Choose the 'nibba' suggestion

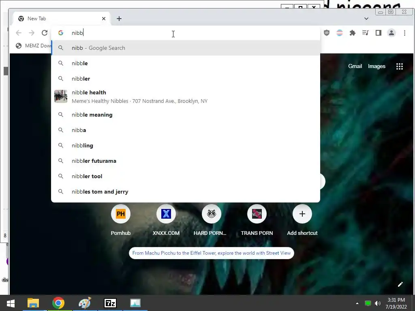(x=186, y=130)
